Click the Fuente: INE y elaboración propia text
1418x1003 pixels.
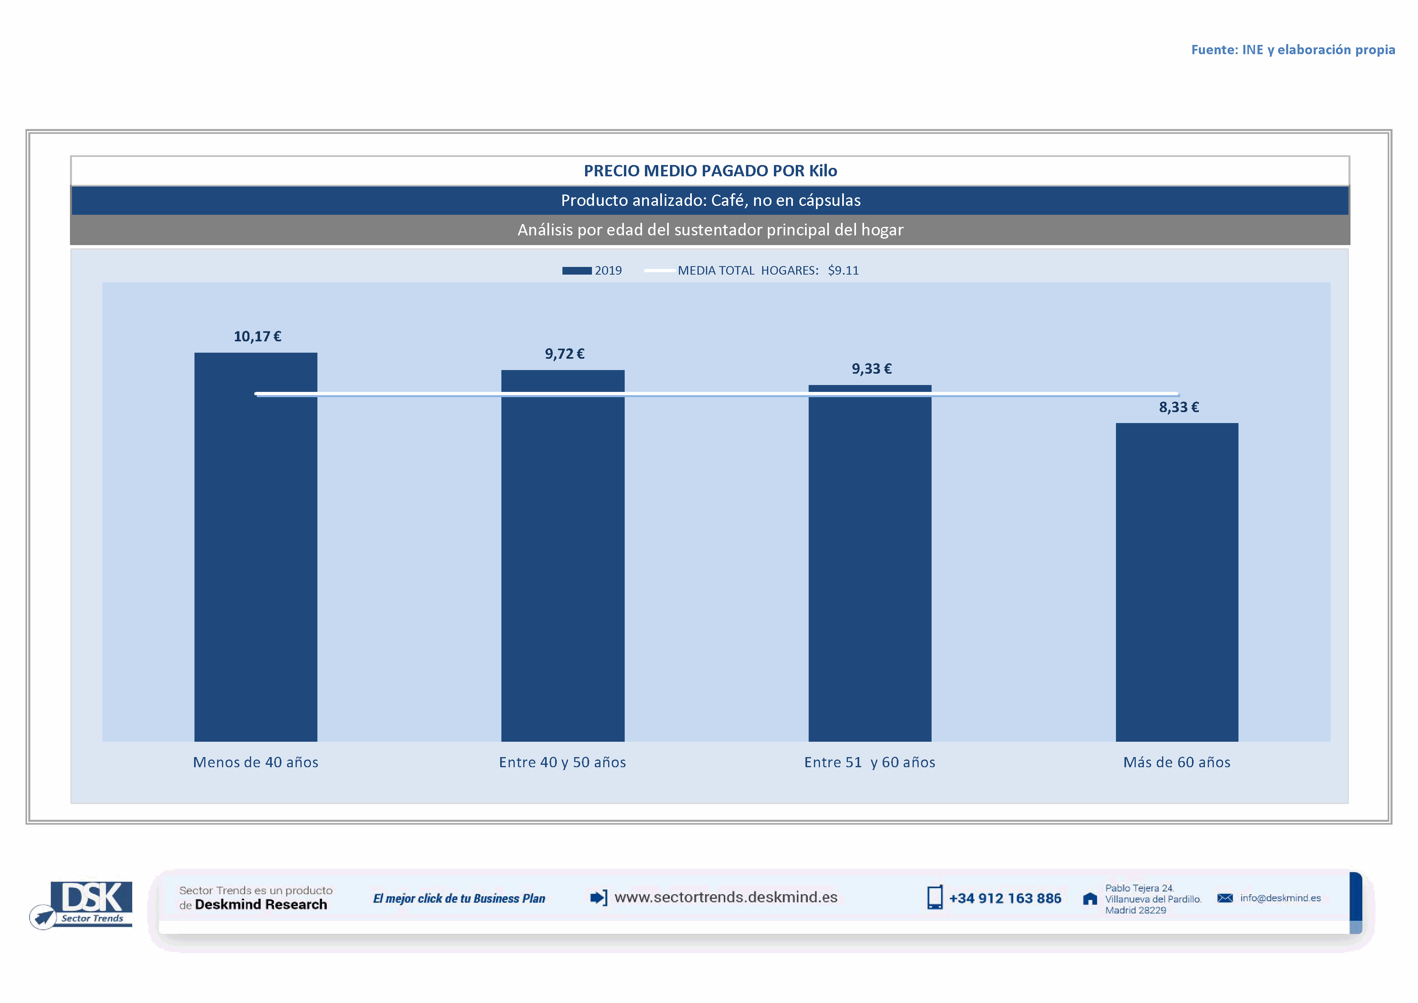pos(1293,49)
